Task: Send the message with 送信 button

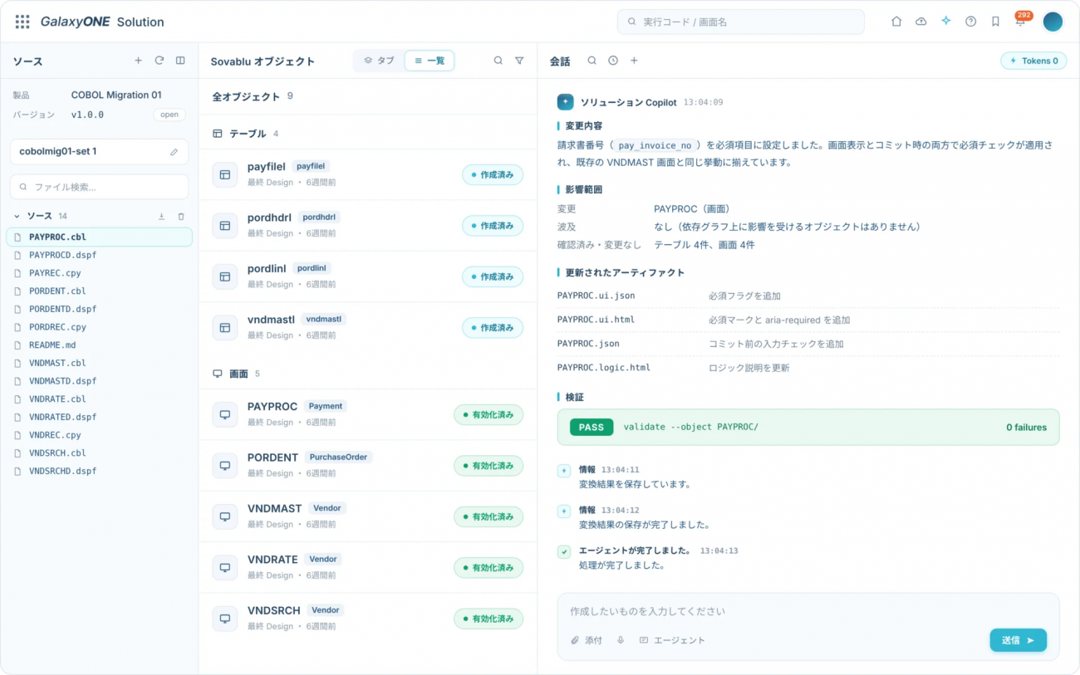Action: pyautogui.click(x=1018, y=640)
